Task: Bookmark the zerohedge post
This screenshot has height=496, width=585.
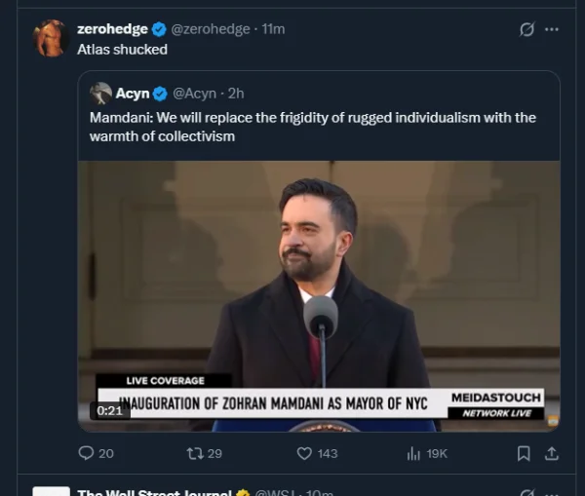Action: (x=524, y=453)
